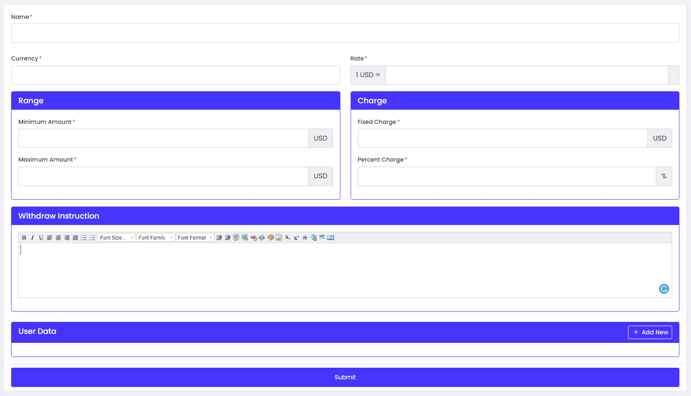This screenshot has height=396, width=691.
Task: Click the Percent Charge input
Action: [507, 176]
